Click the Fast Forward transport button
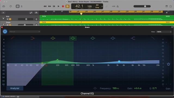This screenshot has height=98, width=174. pyautogui.click(x=49, y=6)
